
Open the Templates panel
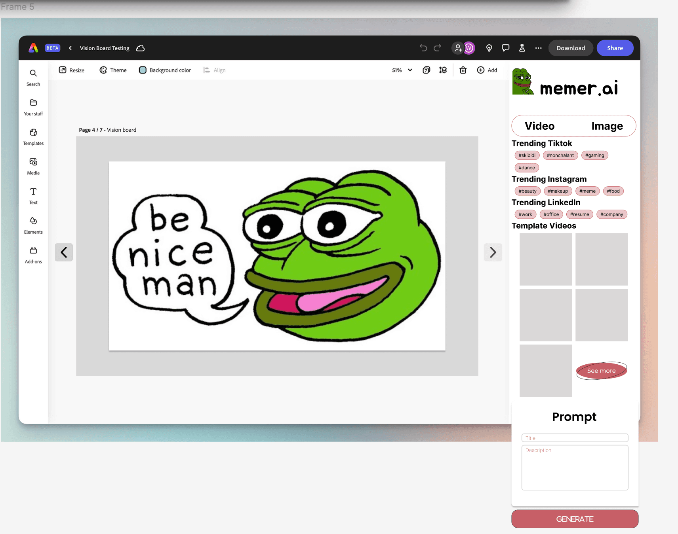[x=33, y=137]
